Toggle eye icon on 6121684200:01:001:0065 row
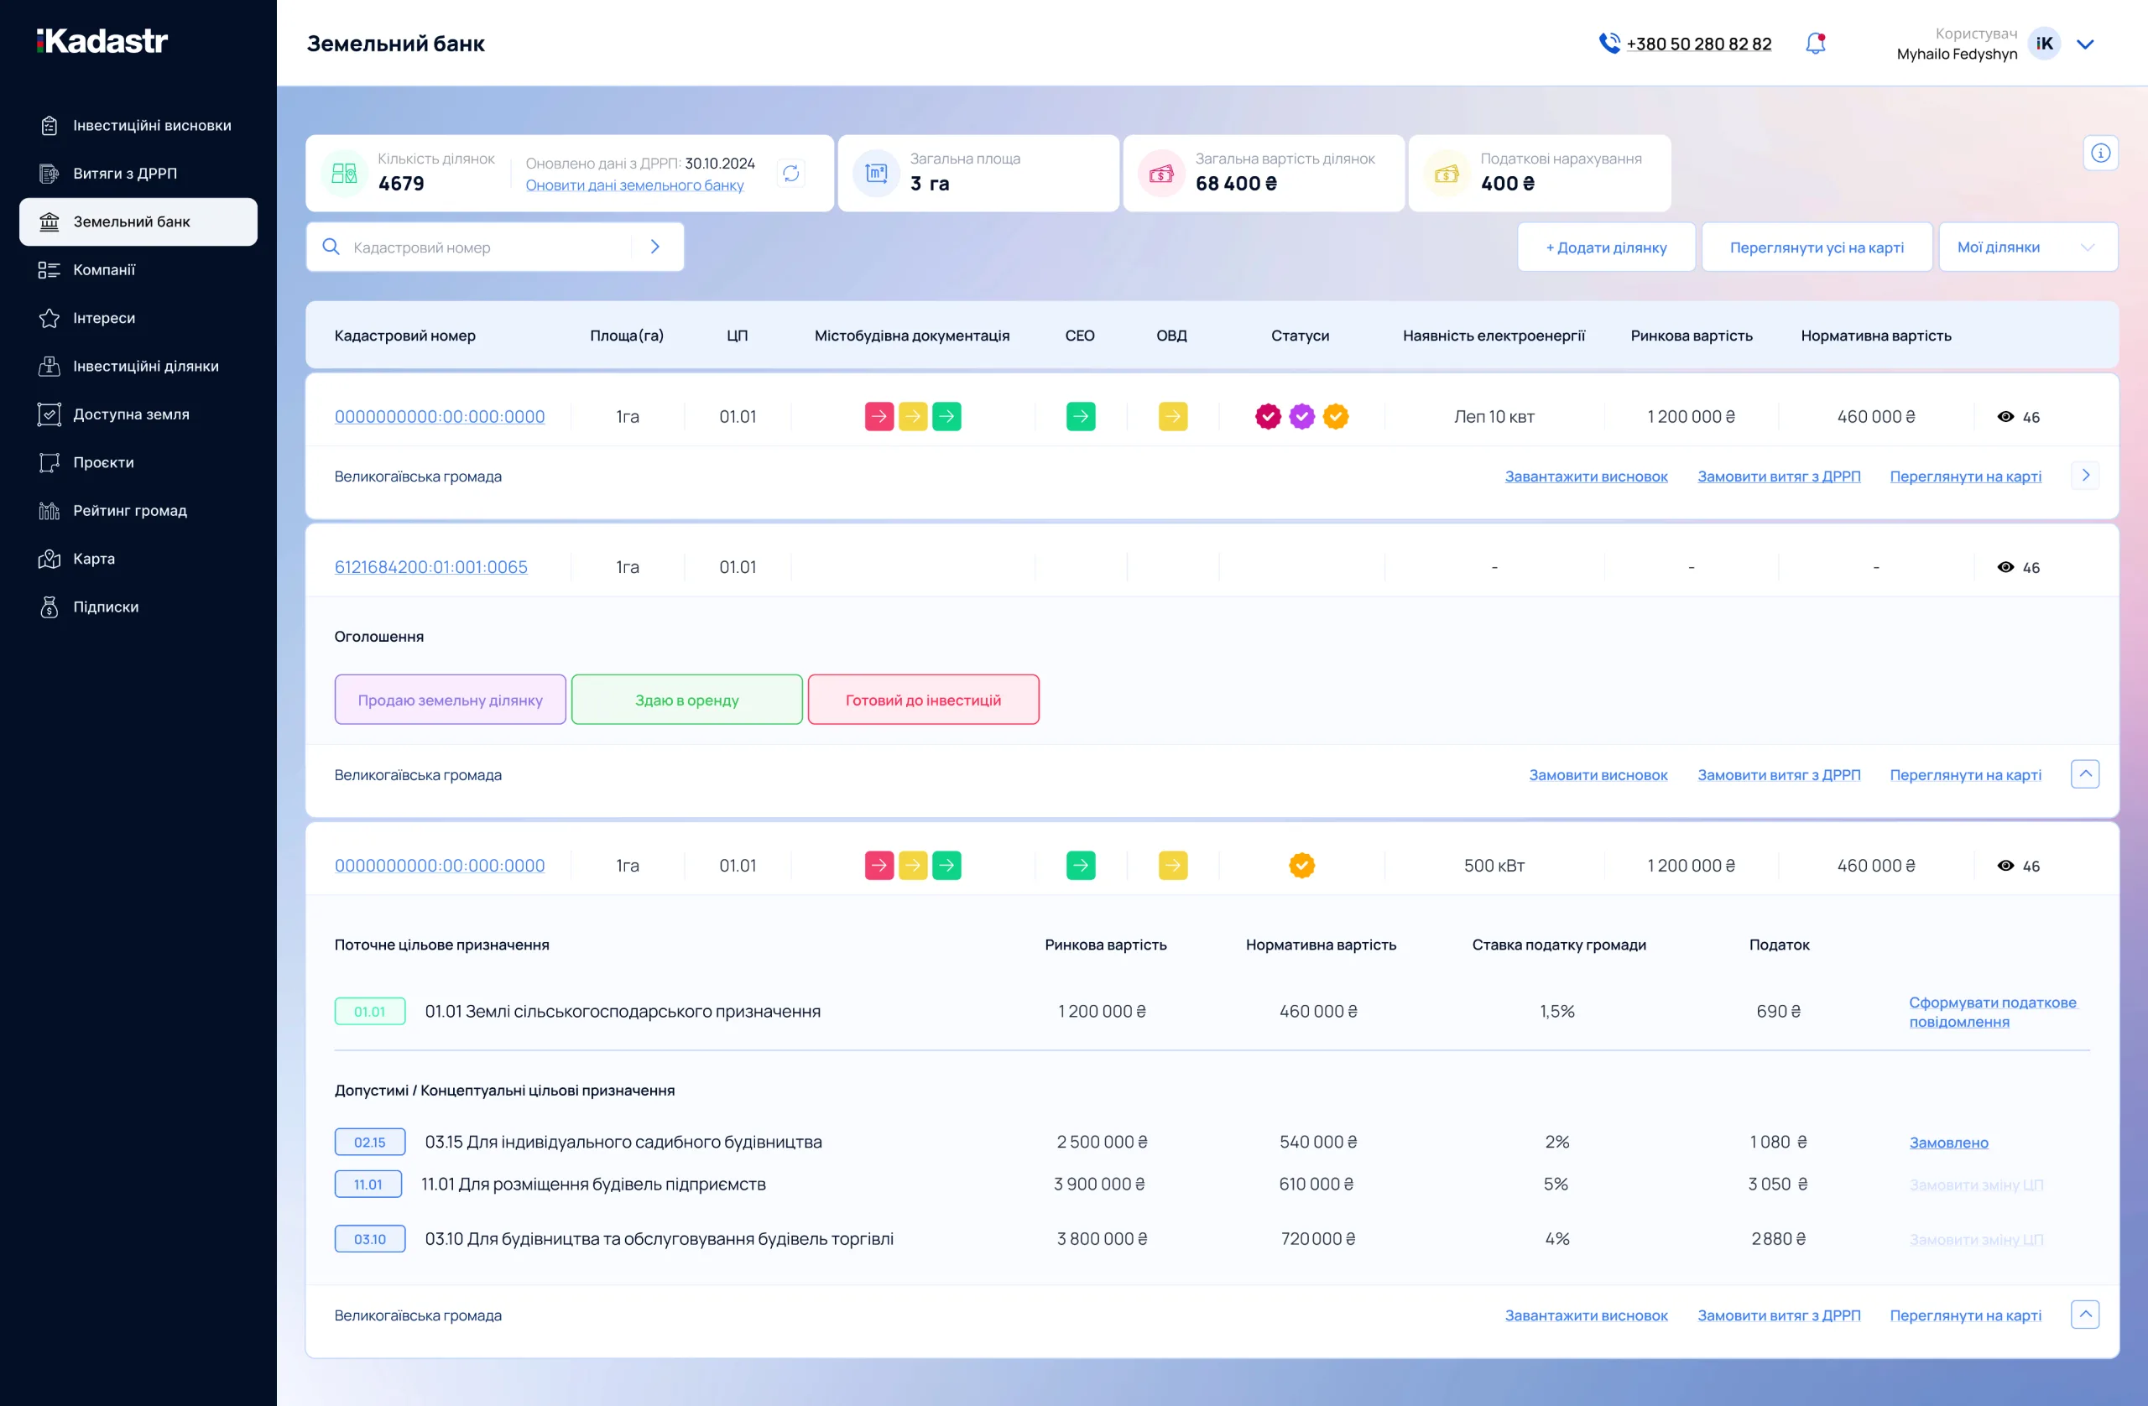Viewport: 2148px width, 1406px height. pos(2005,568)
